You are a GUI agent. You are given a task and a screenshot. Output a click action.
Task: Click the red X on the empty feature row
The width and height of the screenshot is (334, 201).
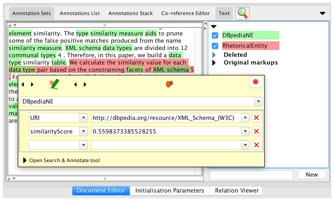point(256,145)
